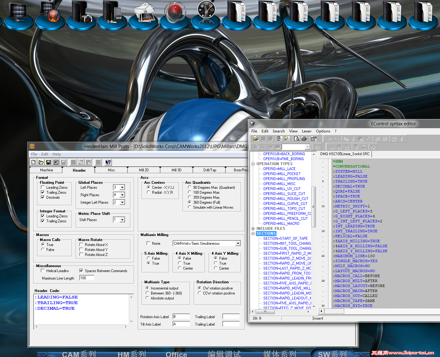Viewport: 440px width, 357px height.
Task: Check the Helical Leadins option
Action: click(x=43, y=271)
